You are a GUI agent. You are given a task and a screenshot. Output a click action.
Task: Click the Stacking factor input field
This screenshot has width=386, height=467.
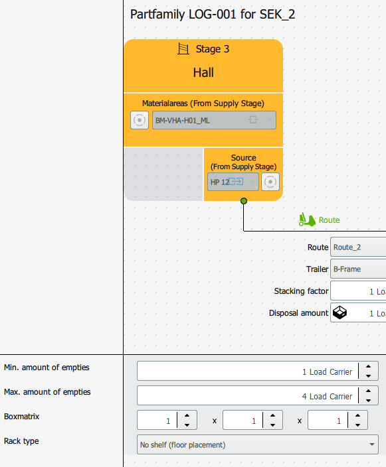tap(358, 291)
